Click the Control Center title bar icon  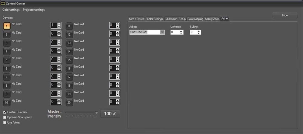3,3
